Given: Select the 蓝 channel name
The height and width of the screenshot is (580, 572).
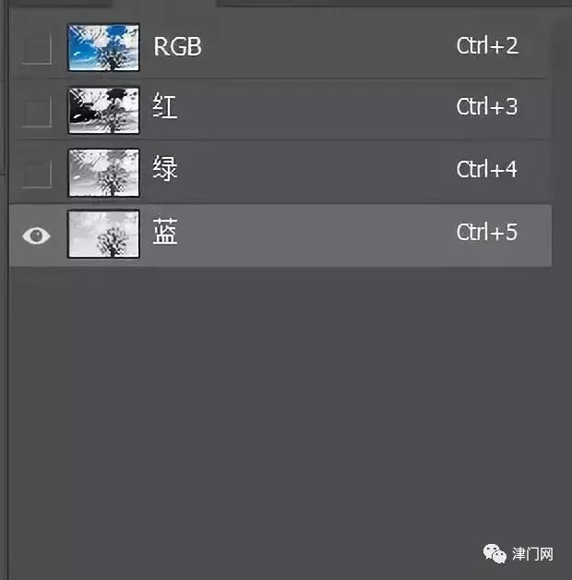Looking at the screenshot, I should [166, 233].
